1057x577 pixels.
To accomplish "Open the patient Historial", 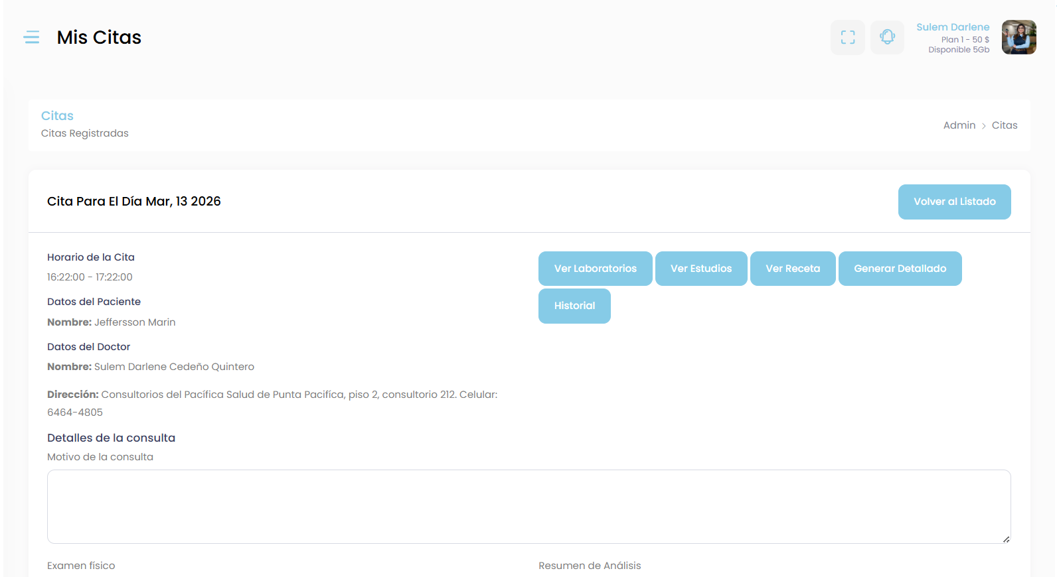I will point(574,306).
